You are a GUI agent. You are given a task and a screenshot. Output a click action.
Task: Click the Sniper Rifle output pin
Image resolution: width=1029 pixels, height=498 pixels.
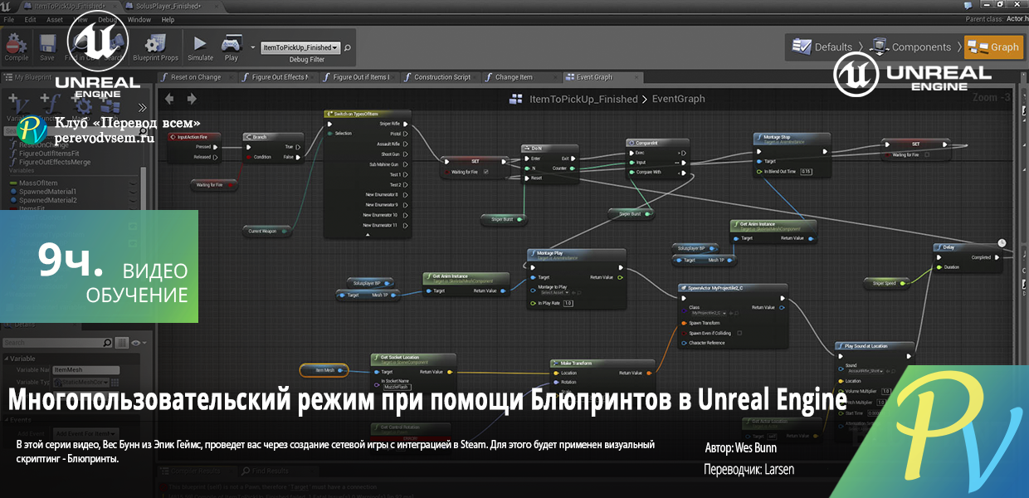406,124
